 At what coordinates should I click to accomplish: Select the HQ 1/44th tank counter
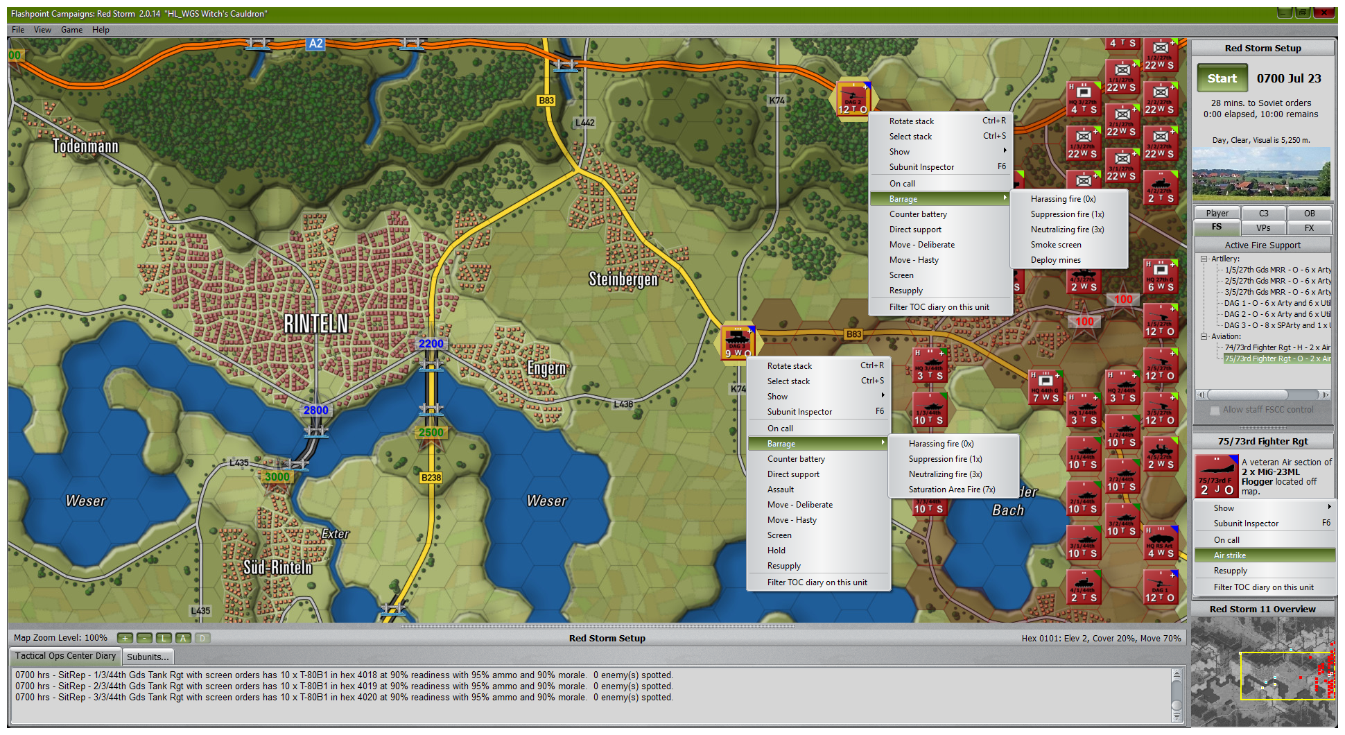click(1084, 409)
